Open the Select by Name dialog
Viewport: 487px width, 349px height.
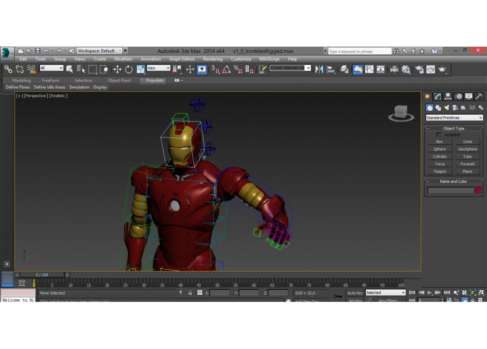[x=81, y=69]
